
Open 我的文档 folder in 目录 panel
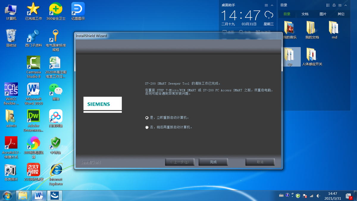point(312,30)
